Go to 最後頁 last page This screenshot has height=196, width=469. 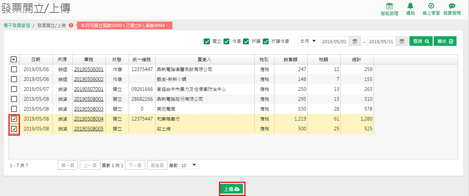[157, 165]
